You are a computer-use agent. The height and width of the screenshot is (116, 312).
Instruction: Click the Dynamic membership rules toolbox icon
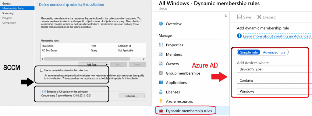[x=161, y=111]
